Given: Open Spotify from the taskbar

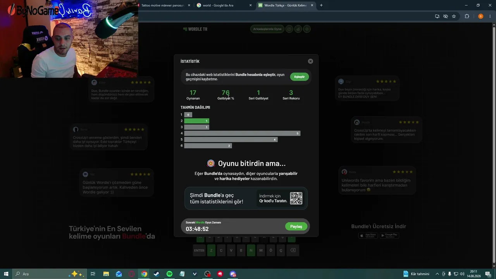Looking at the screenshot, I should (x=169, y=274).
